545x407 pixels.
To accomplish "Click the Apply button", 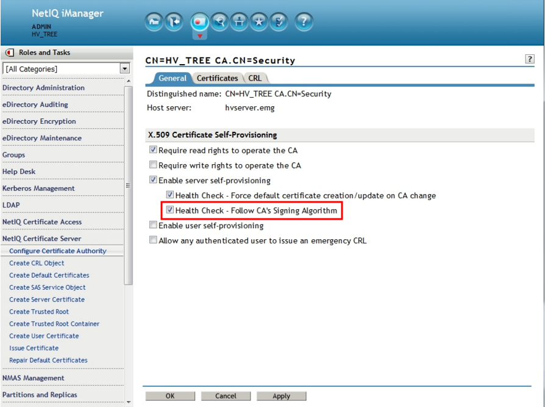I will coord(281,396).
